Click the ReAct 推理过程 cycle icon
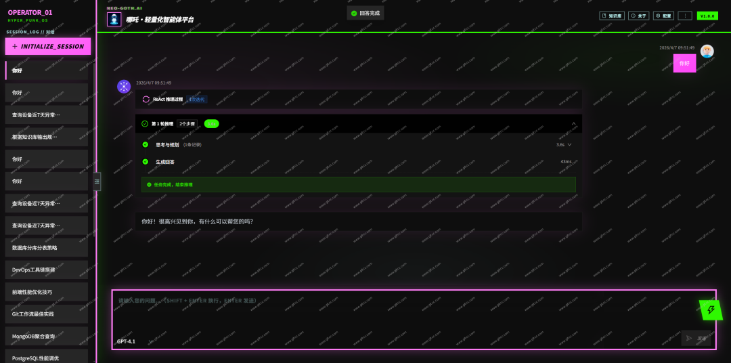This screenshot has width=731, height=363. click(146, 100)
